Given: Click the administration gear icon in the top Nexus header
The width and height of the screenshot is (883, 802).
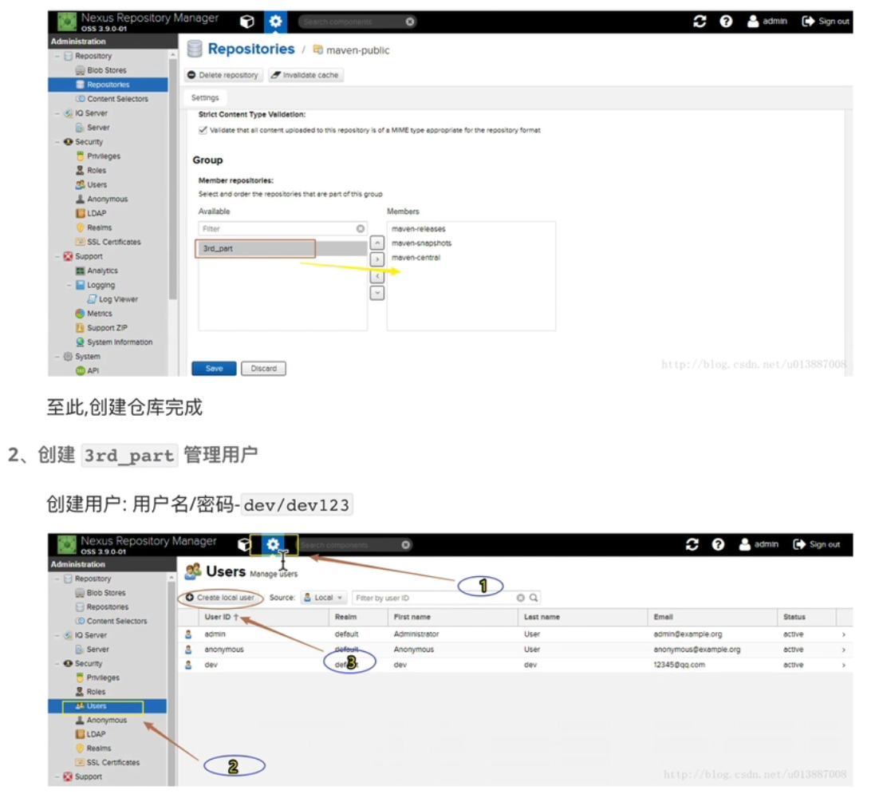Looking at the screenshot, I should (275, 22).
